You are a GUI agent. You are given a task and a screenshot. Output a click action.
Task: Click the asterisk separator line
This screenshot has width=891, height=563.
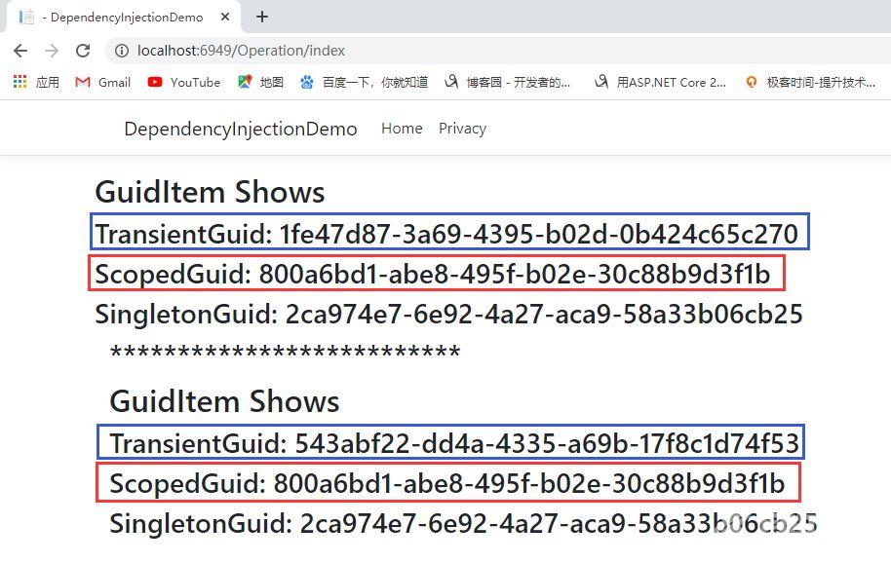click(286, 352)
